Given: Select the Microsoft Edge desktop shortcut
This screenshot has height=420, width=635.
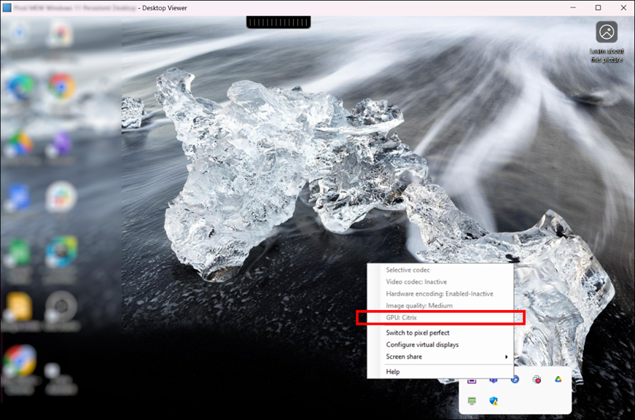Looking at the screenshot, I should pos(20,87).
